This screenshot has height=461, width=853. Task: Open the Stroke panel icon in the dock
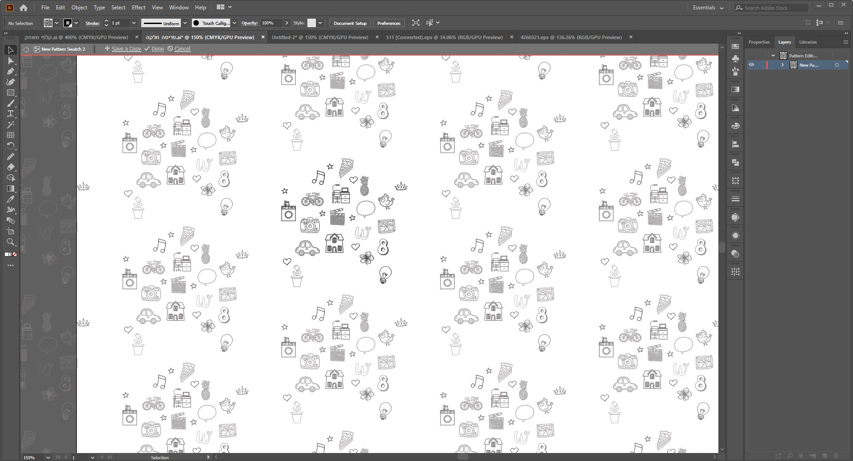click(735, 199)
